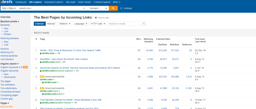The height and width of the screenshot is (109, 256).
Task: Open Best by links in the sidebar
Action: tap(7, 107)
